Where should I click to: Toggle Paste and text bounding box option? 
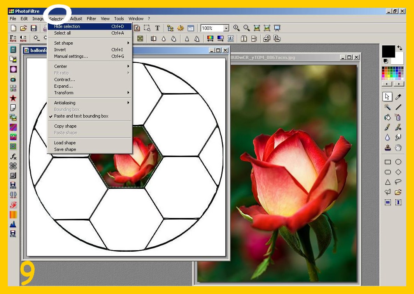81,116
